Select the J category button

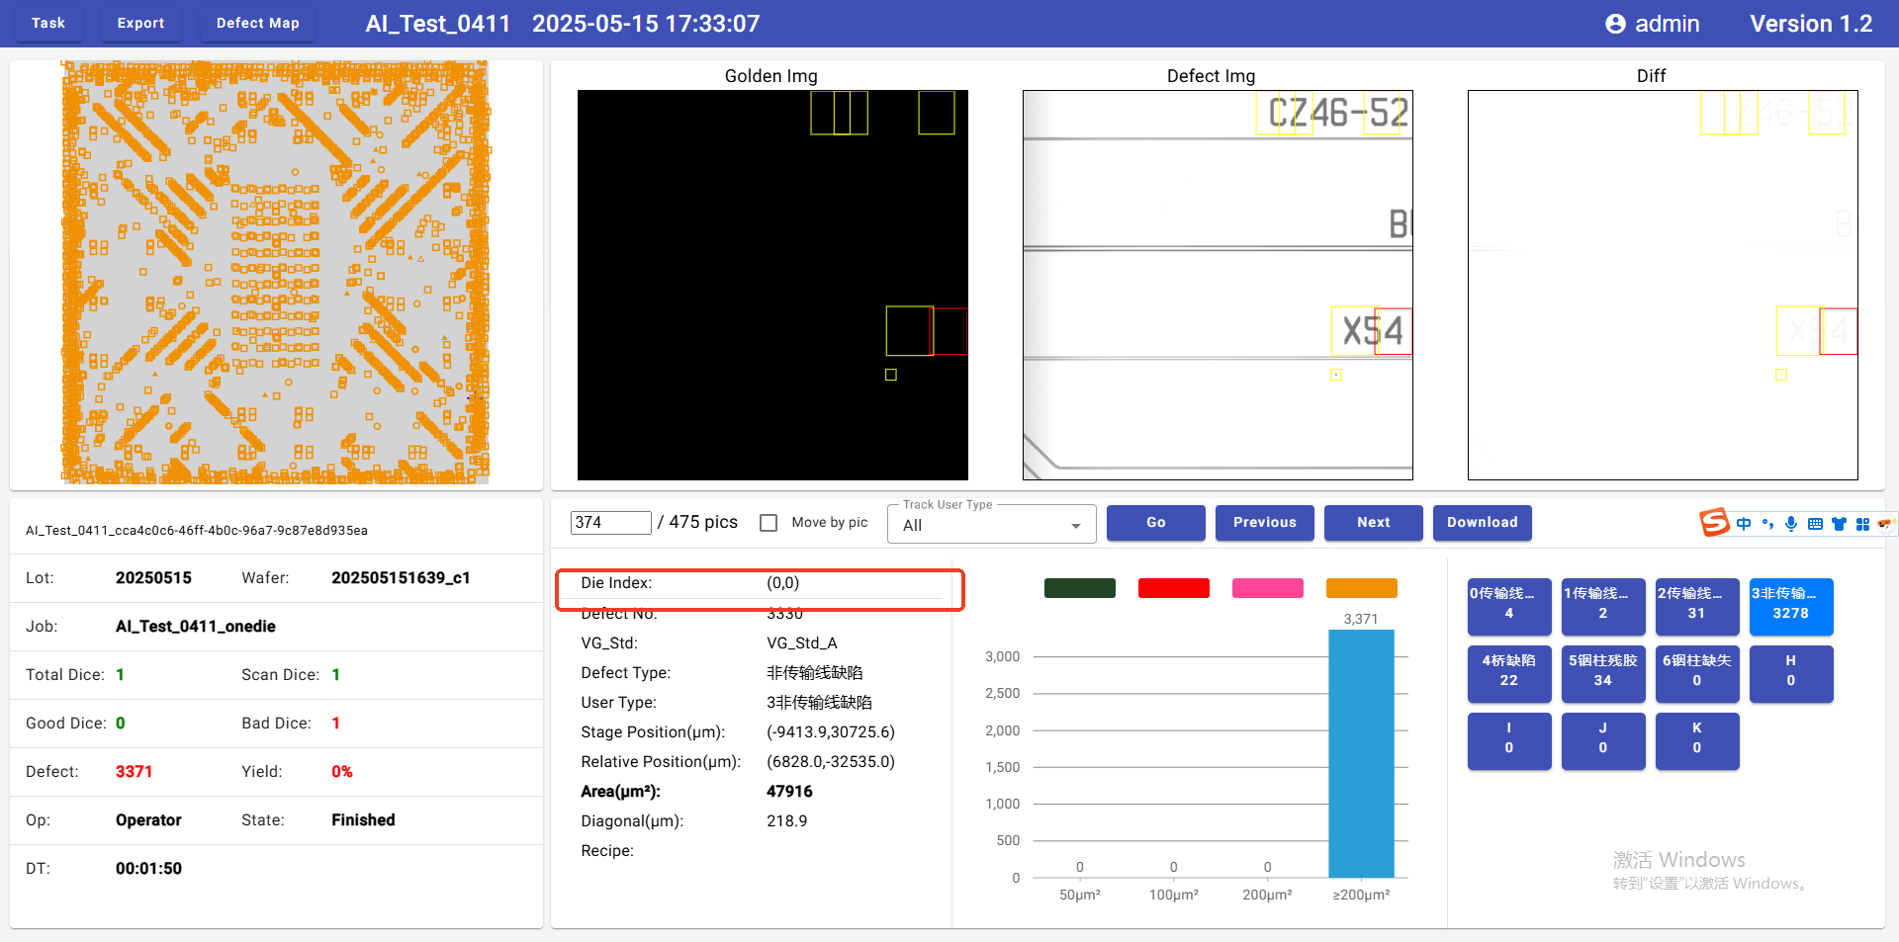(x=1603, y=740)
